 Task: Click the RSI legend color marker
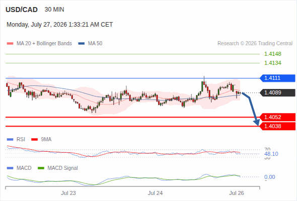(10, 140)
